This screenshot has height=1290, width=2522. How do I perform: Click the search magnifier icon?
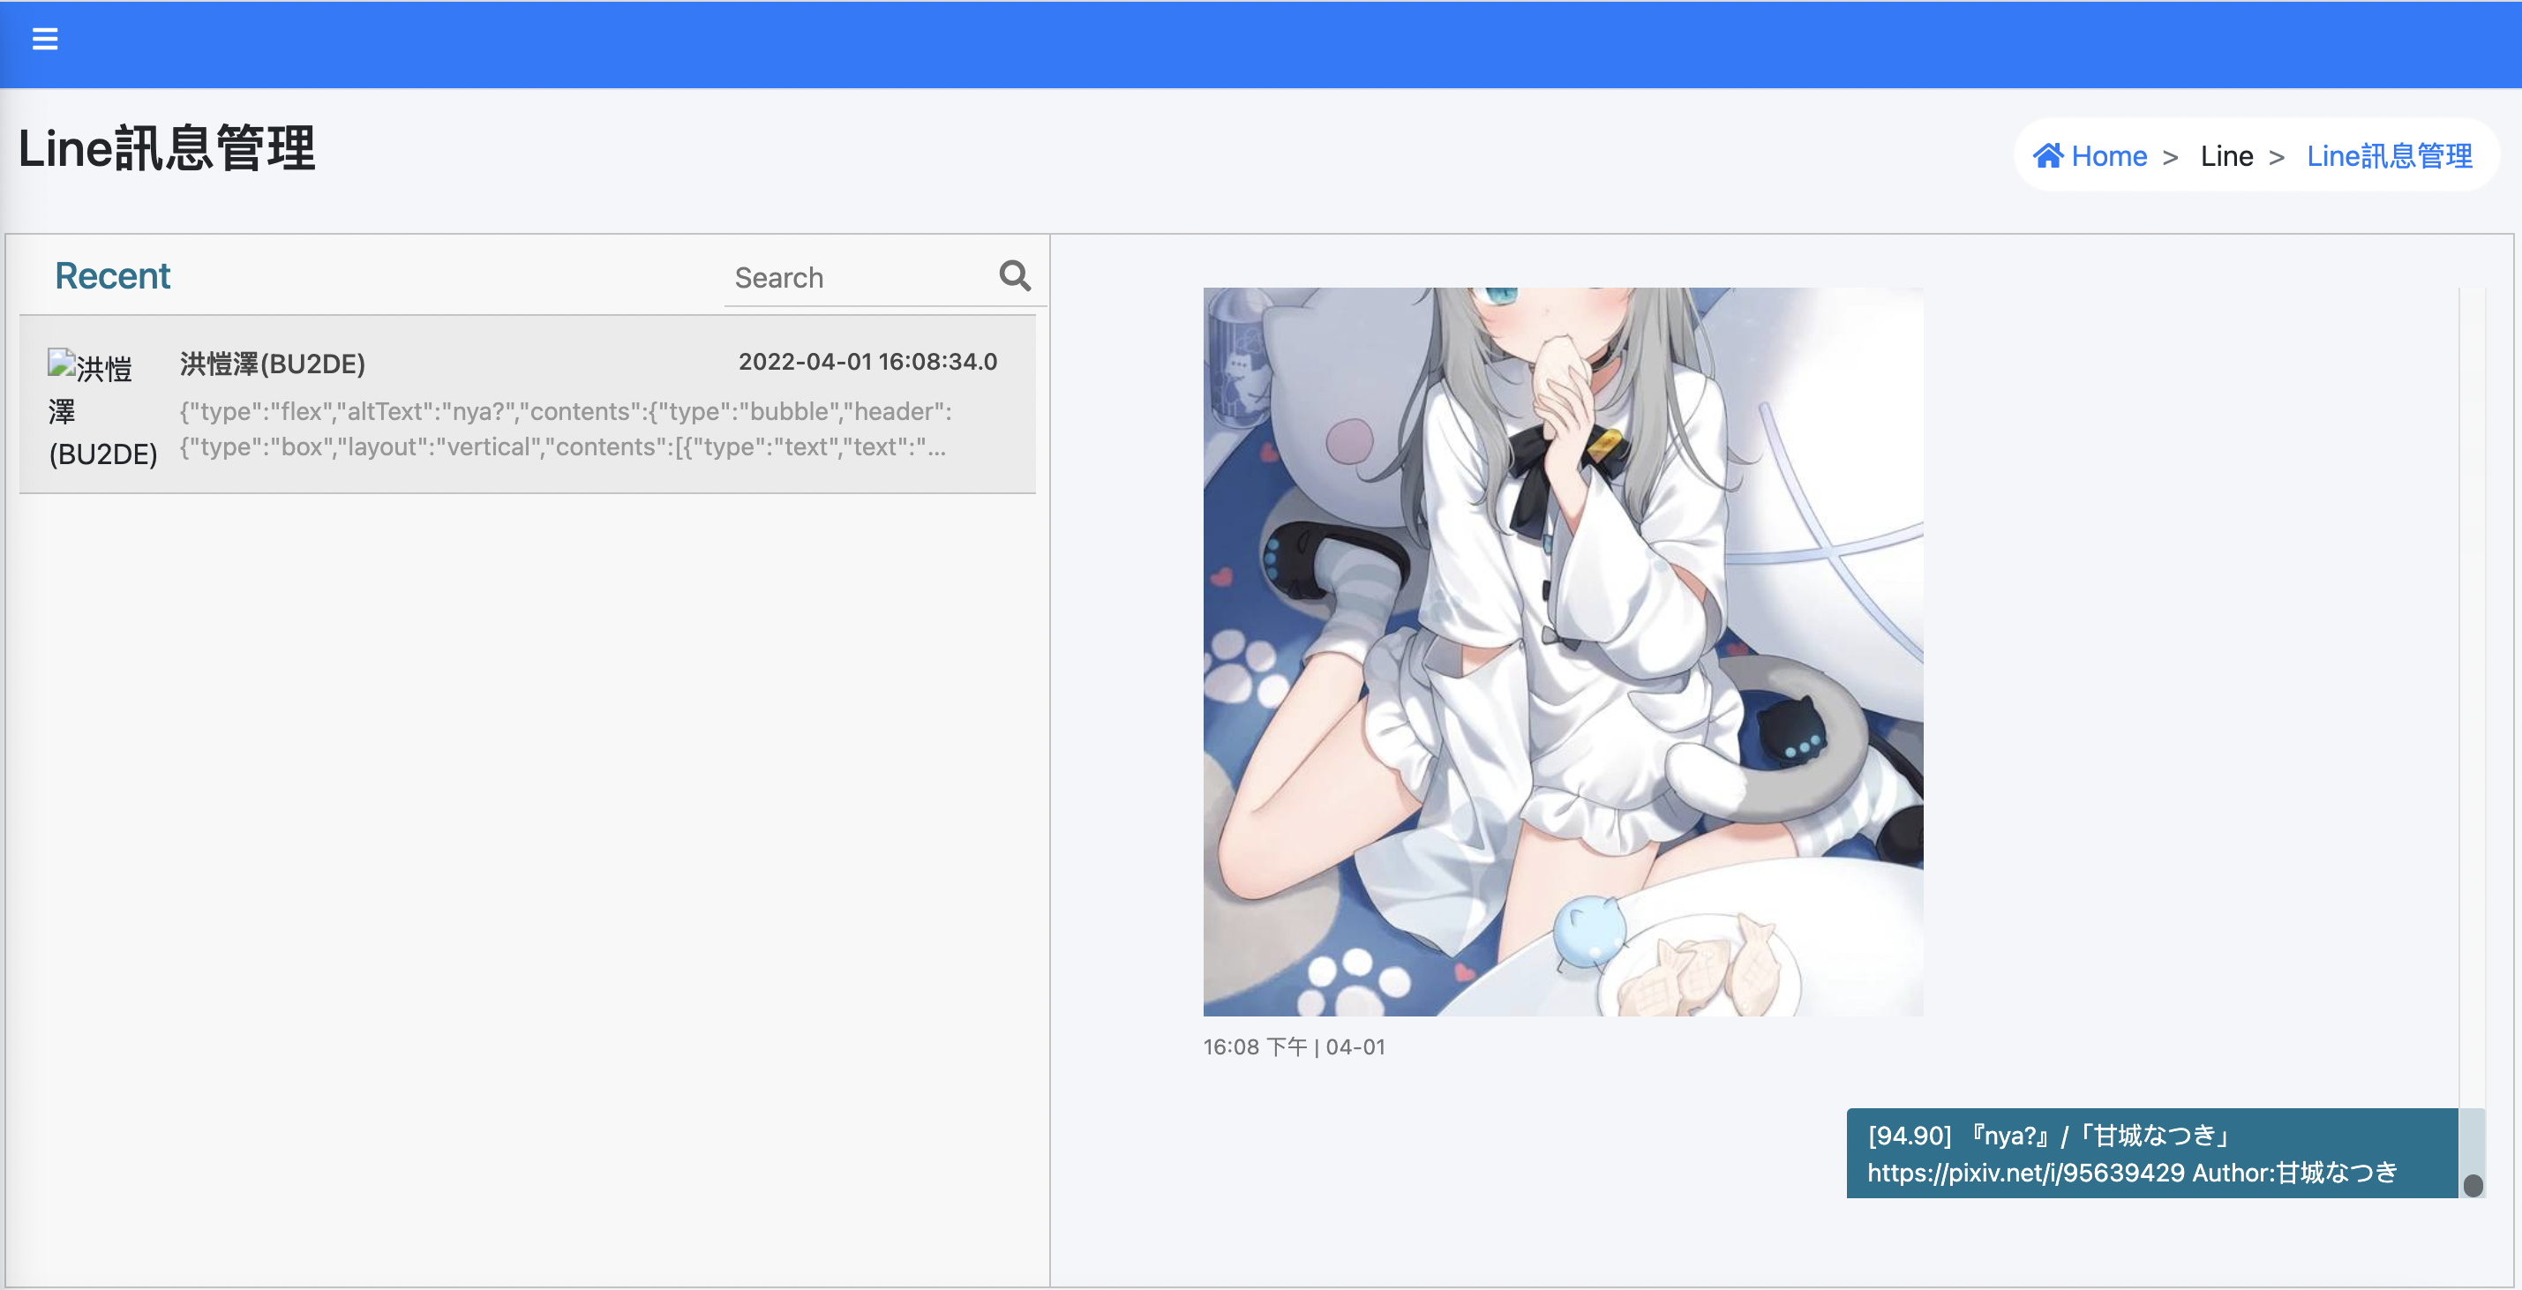pyautogui.click(x=1014, y=277)
